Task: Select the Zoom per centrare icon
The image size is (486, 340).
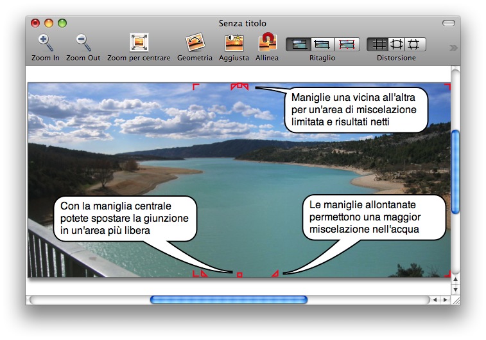Action: 139,42
